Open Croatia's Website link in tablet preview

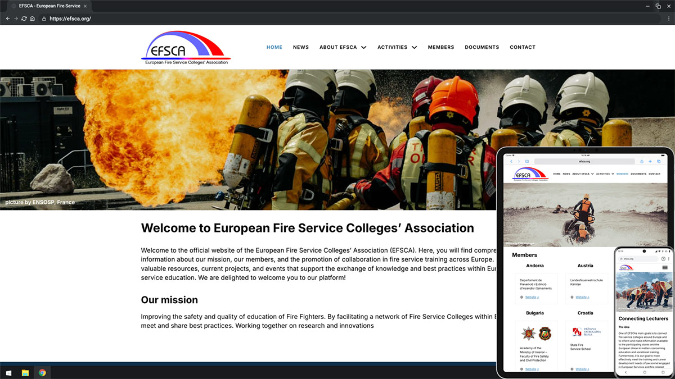click(582, 369)
